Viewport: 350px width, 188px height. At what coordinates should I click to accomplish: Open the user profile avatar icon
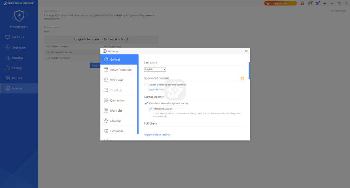pos(310,3)
